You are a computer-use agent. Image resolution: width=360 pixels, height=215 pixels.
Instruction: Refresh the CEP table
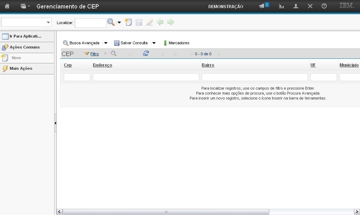pyautogui.click(x=146, y=53)
